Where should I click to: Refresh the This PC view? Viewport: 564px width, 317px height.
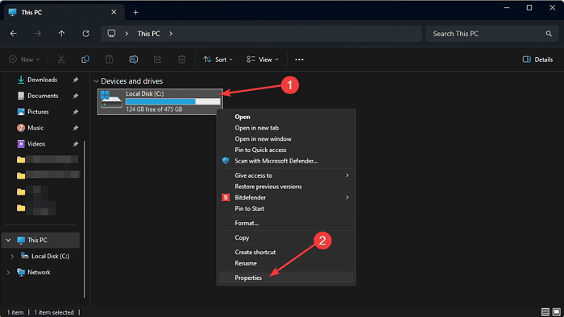[x=85, y=33]
